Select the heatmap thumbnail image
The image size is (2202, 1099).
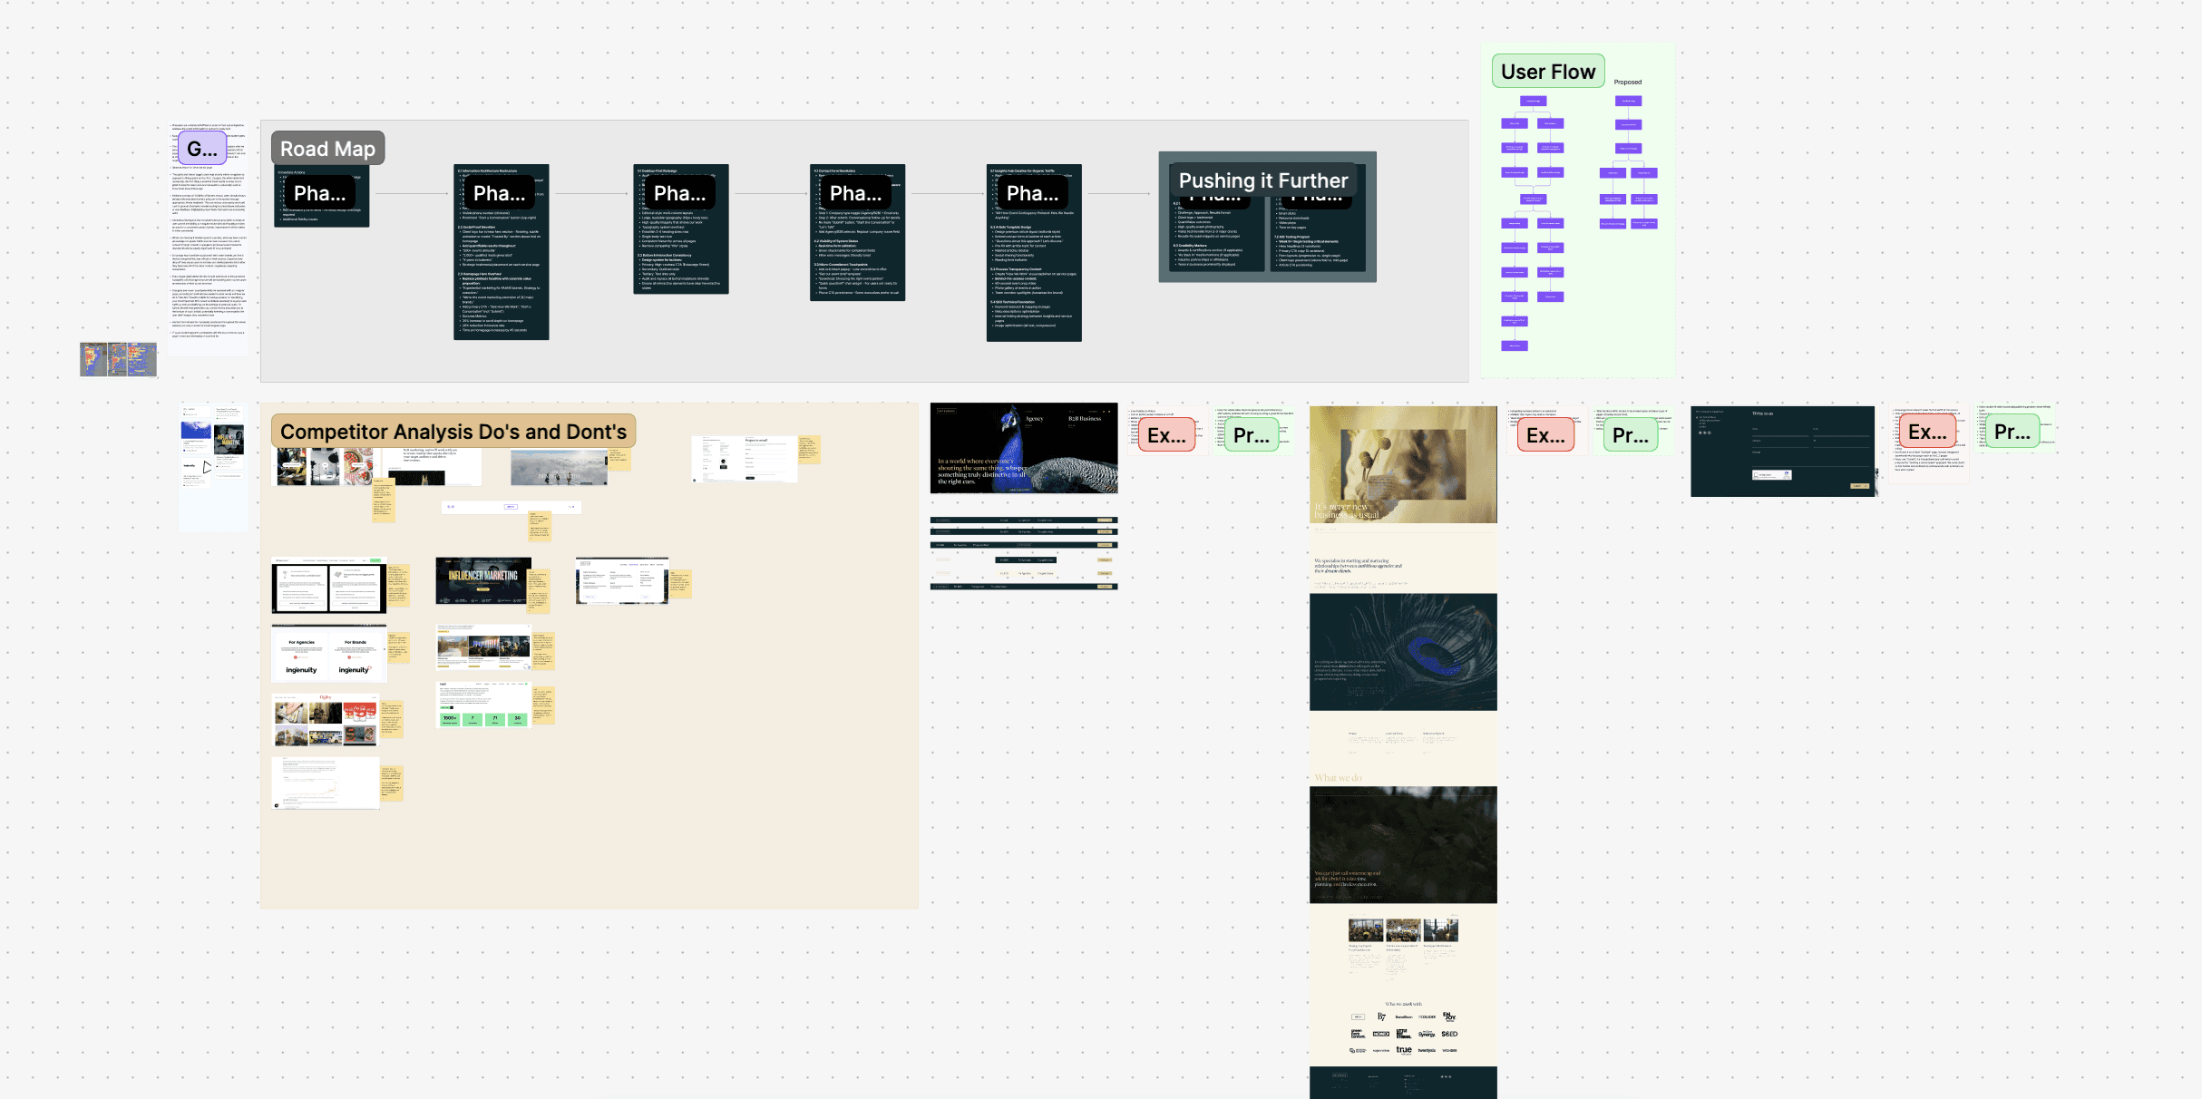(x=118, y=359)
